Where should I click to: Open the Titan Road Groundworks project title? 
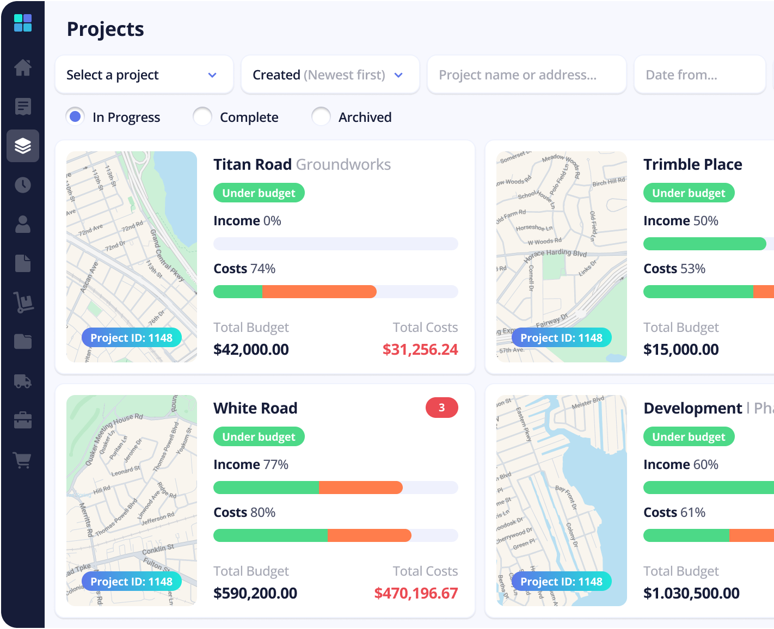(x=302, y=164)
